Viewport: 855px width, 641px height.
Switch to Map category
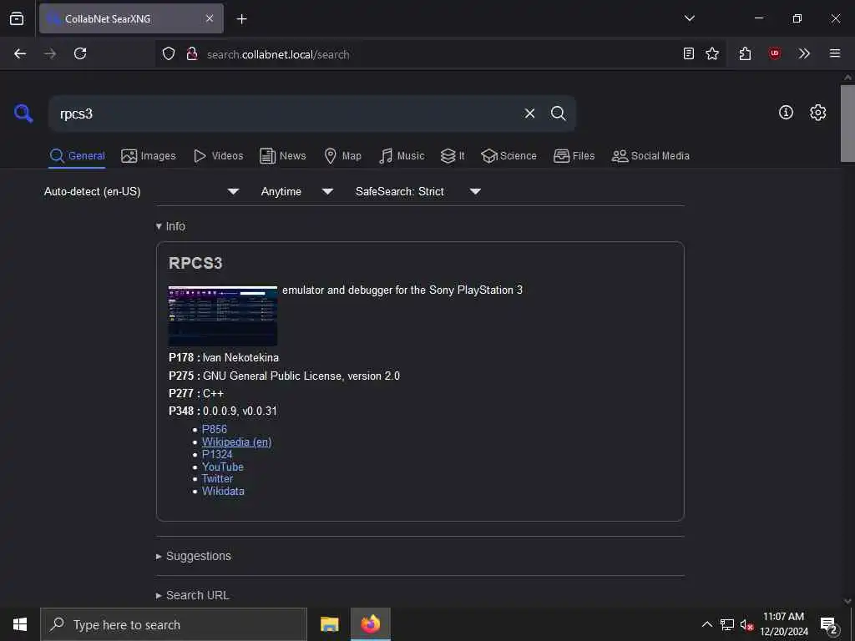coord(342,156)
